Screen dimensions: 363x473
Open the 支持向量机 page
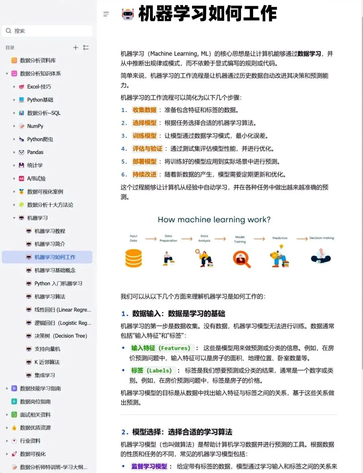click(x=47, y=349)
